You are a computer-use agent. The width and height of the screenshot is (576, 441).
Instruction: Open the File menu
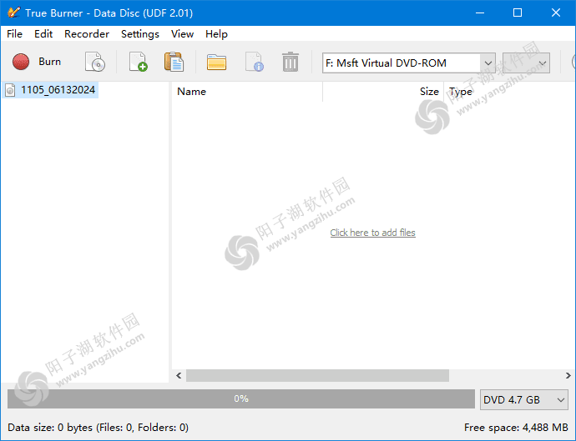point(15,33)
